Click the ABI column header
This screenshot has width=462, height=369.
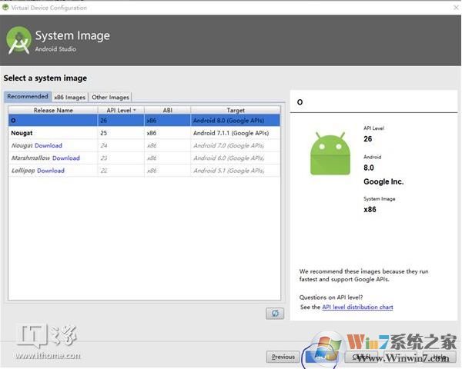[166, 110]
